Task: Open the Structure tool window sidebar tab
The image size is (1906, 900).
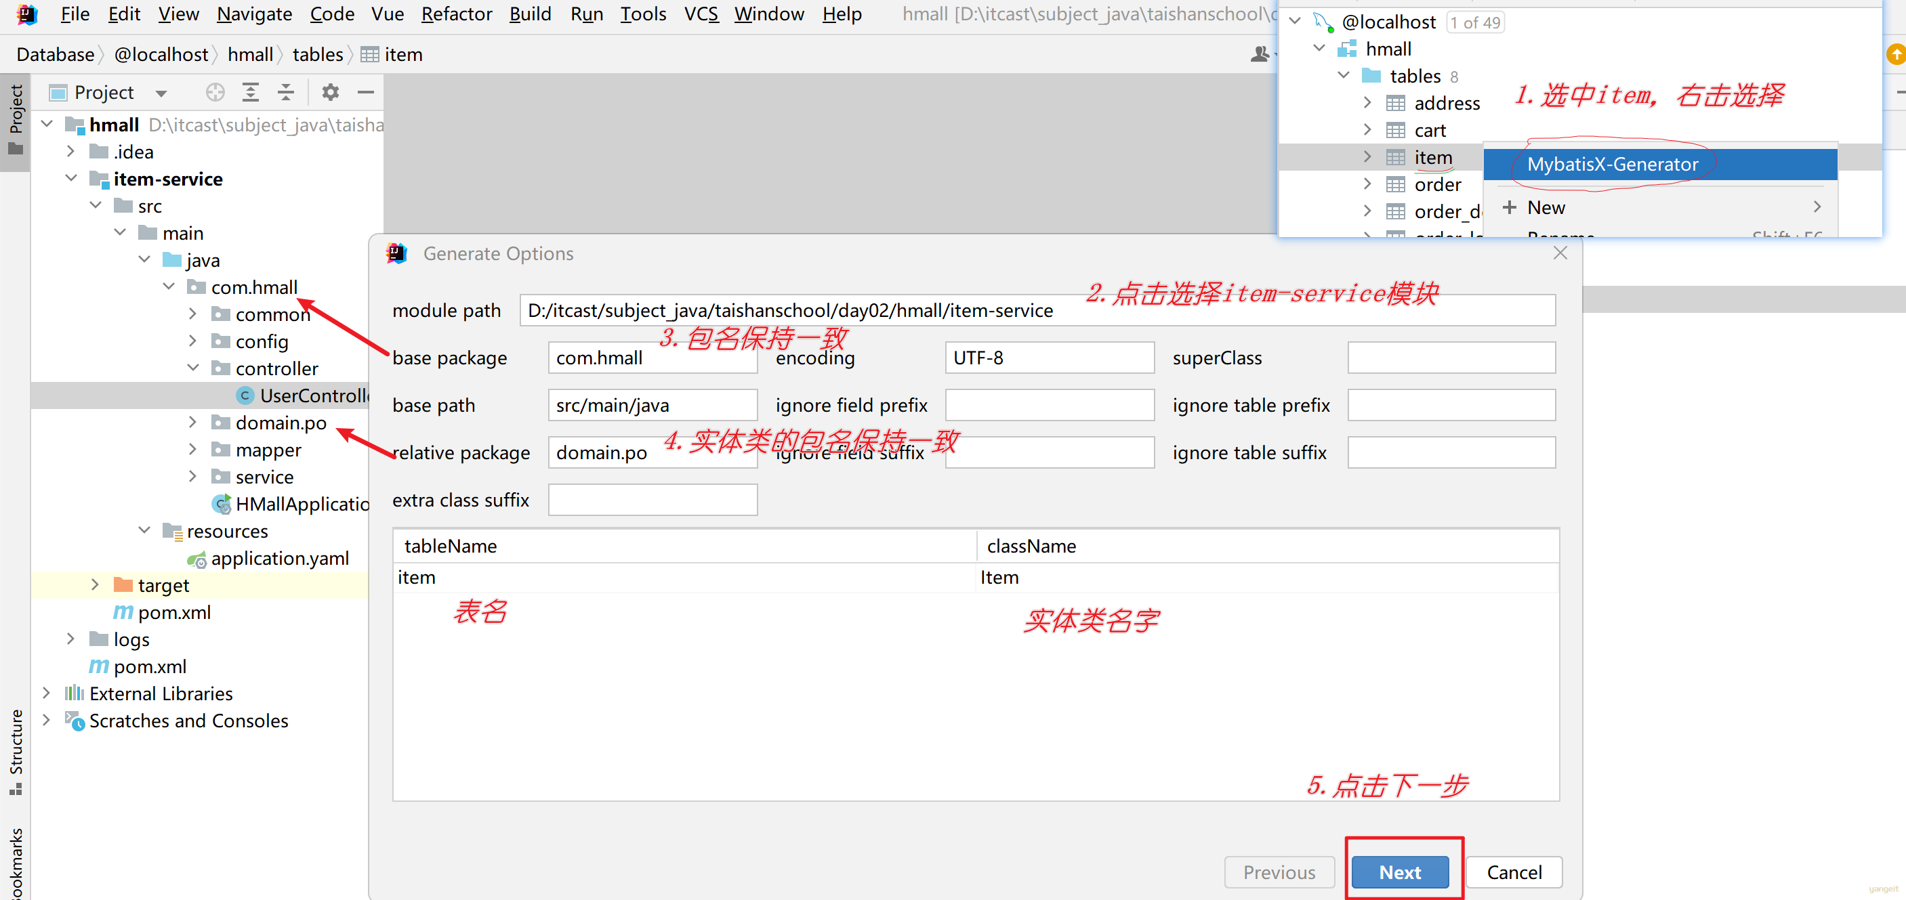Action: click(x=16, y=752)
